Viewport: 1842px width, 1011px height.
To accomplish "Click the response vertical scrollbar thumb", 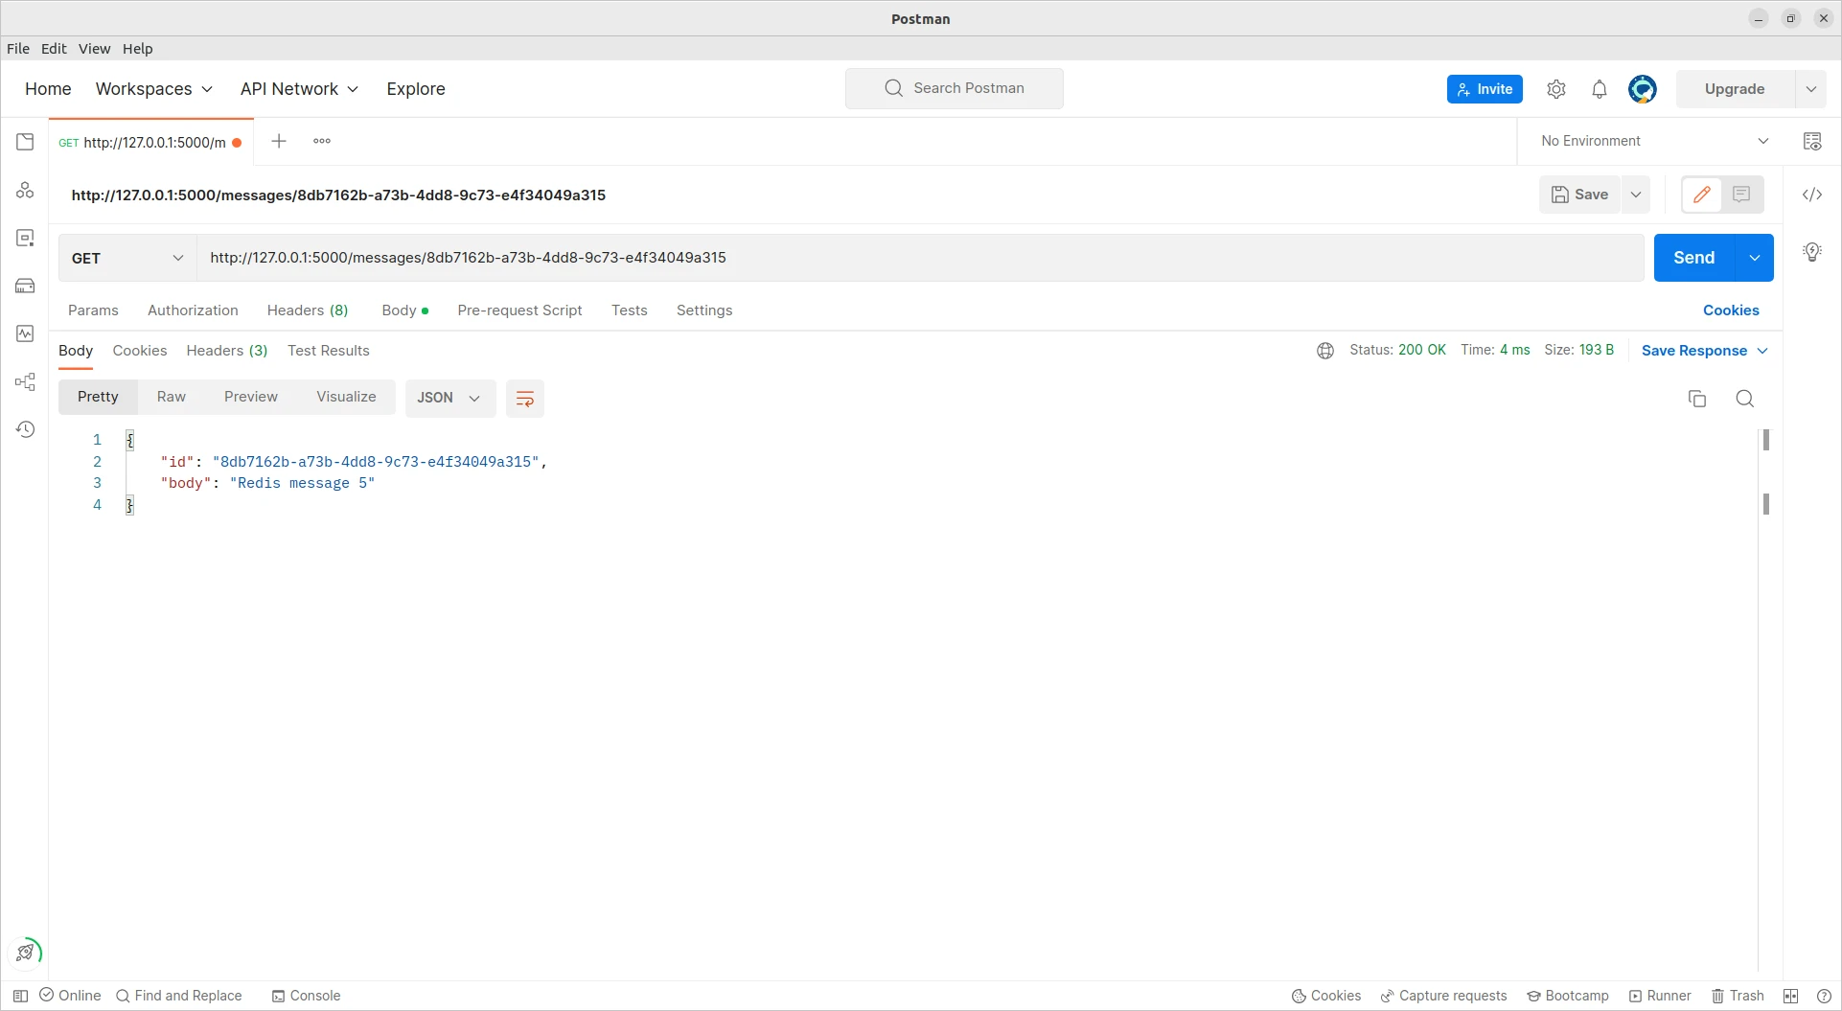I will point(1765,440).
